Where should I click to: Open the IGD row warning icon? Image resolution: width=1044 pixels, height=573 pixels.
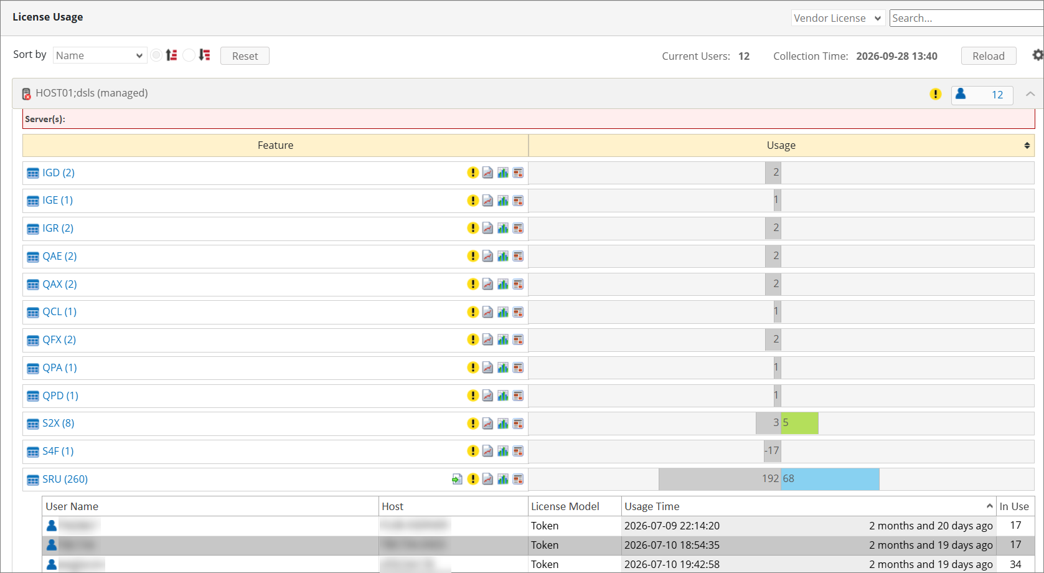tap(473, 173)
